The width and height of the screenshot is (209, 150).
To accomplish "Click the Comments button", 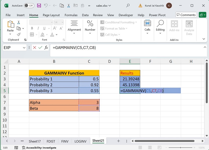I will [x=186, y=15].
